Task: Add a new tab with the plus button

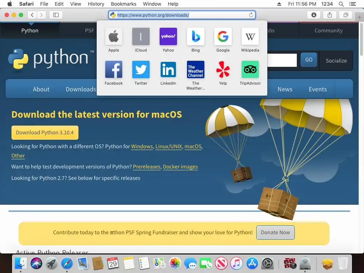Action: coord(359,17)
